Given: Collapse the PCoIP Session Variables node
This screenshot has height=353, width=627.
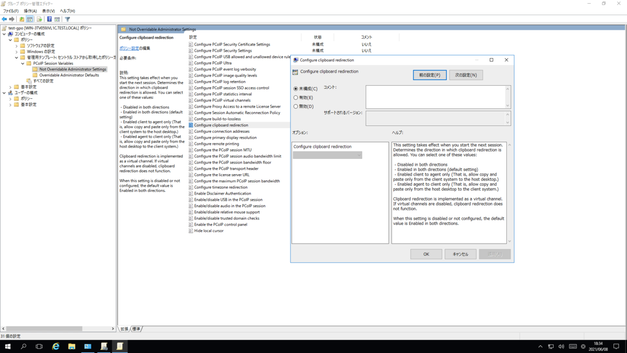Looking at the screenshot, I should click(22, 63).
